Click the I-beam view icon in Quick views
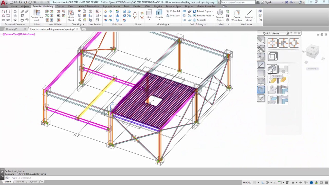This screenshot has width=329, height=185. coord(272,43)
